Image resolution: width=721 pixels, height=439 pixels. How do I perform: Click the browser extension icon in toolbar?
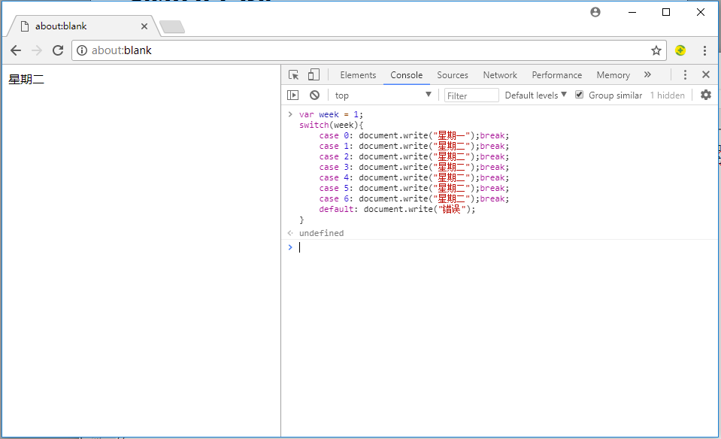[x=680, y=50]
